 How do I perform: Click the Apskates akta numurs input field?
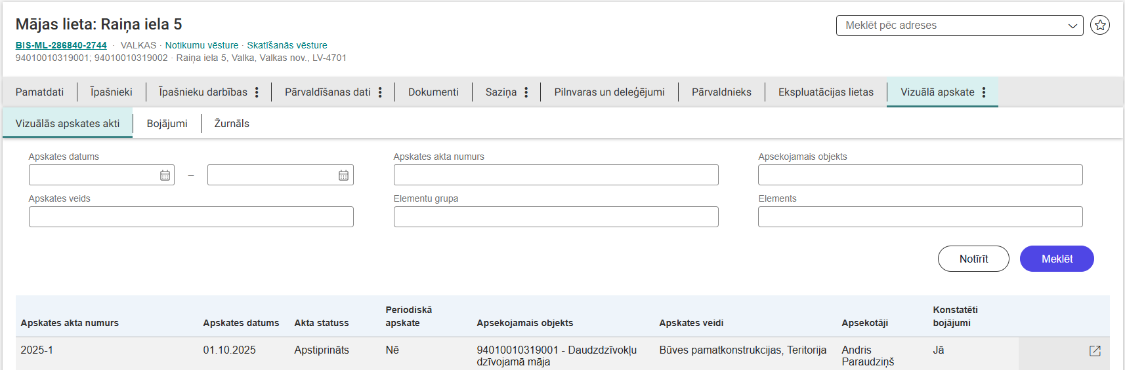[555, 175]
